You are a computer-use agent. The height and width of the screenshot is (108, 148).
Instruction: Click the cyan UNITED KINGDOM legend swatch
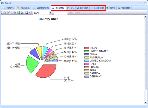[87, 61]
